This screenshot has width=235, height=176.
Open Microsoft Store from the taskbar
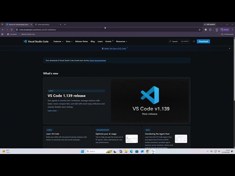(x=137, y=151)
